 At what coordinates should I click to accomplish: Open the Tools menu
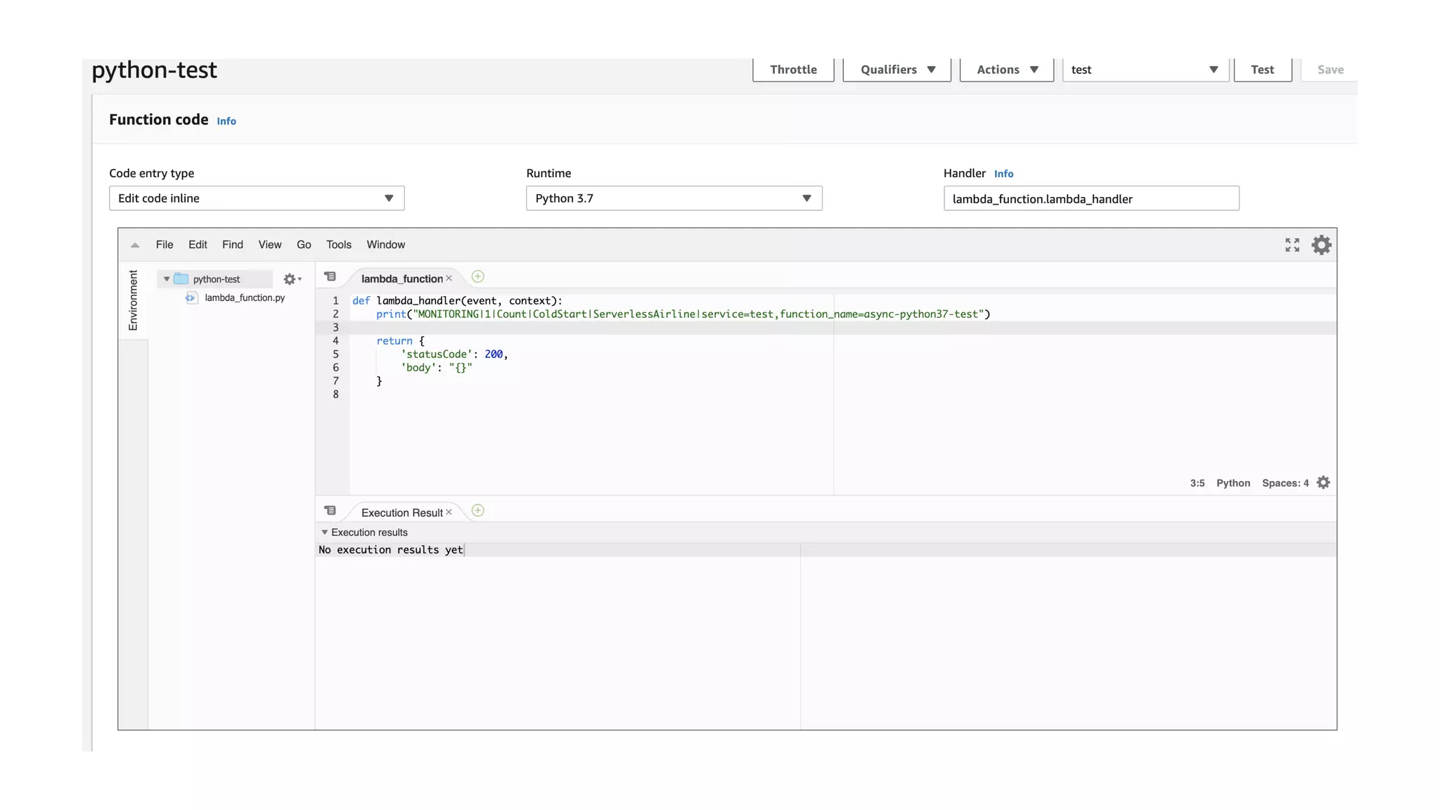click(338, 245)
